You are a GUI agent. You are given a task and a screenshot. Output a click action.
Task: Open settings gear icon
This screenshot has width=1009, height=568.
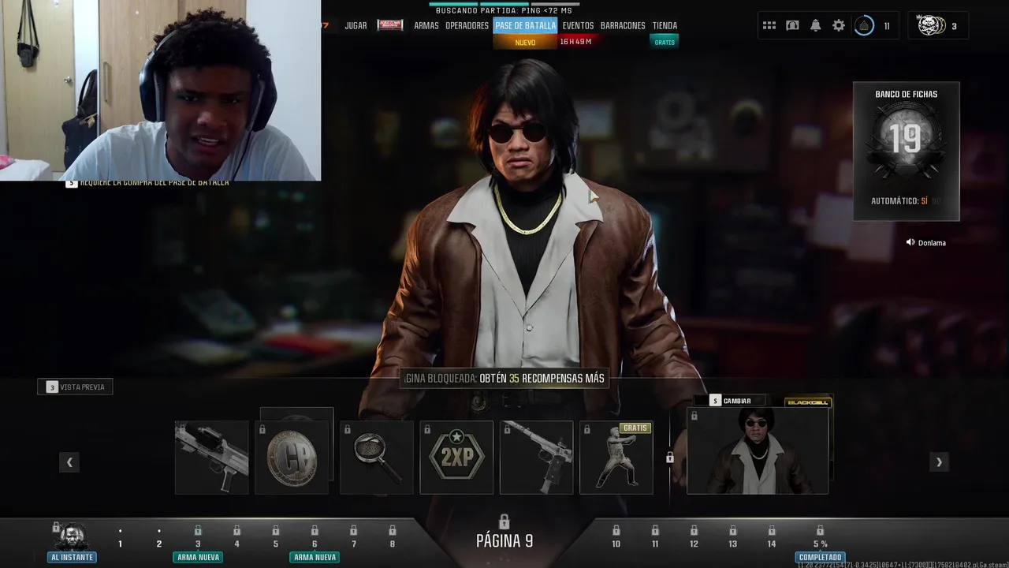tap(839, 25)
